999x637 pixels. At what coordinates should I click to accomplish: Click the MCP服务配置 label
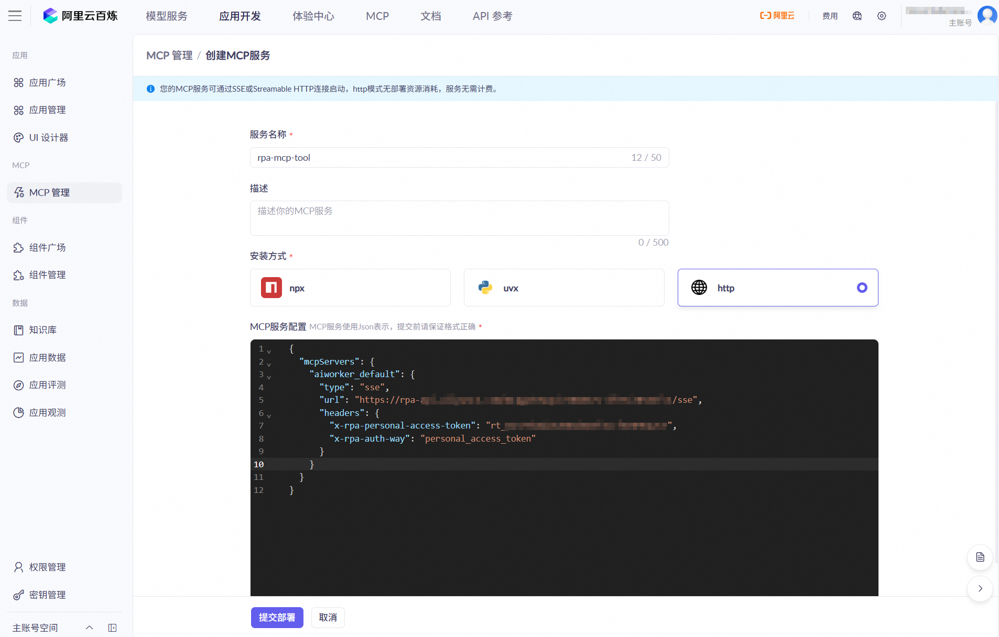pos(278,327)
